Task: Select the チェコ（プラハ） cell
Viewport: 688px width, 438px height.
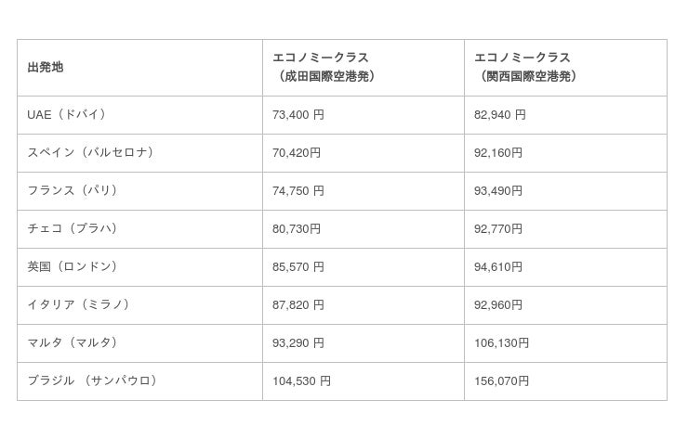Action: coord(73,229)
